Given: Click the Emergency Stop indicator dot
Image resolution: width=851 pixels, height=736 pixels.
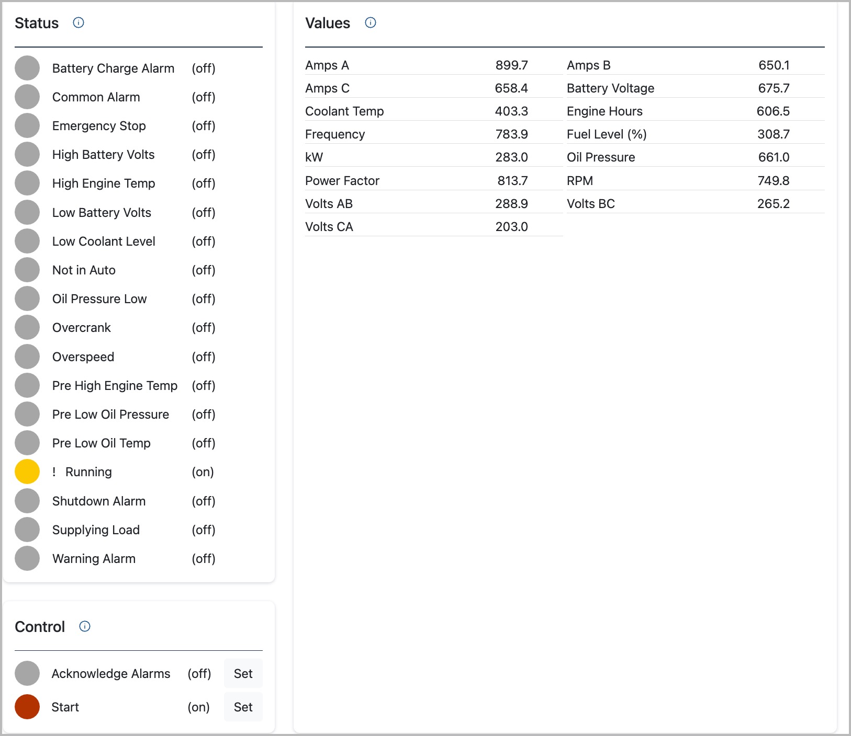Looking at the screenshot, I should [x=27, y=125].
